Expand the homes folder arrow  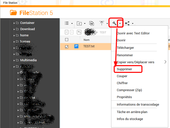[x=14, y=42]
